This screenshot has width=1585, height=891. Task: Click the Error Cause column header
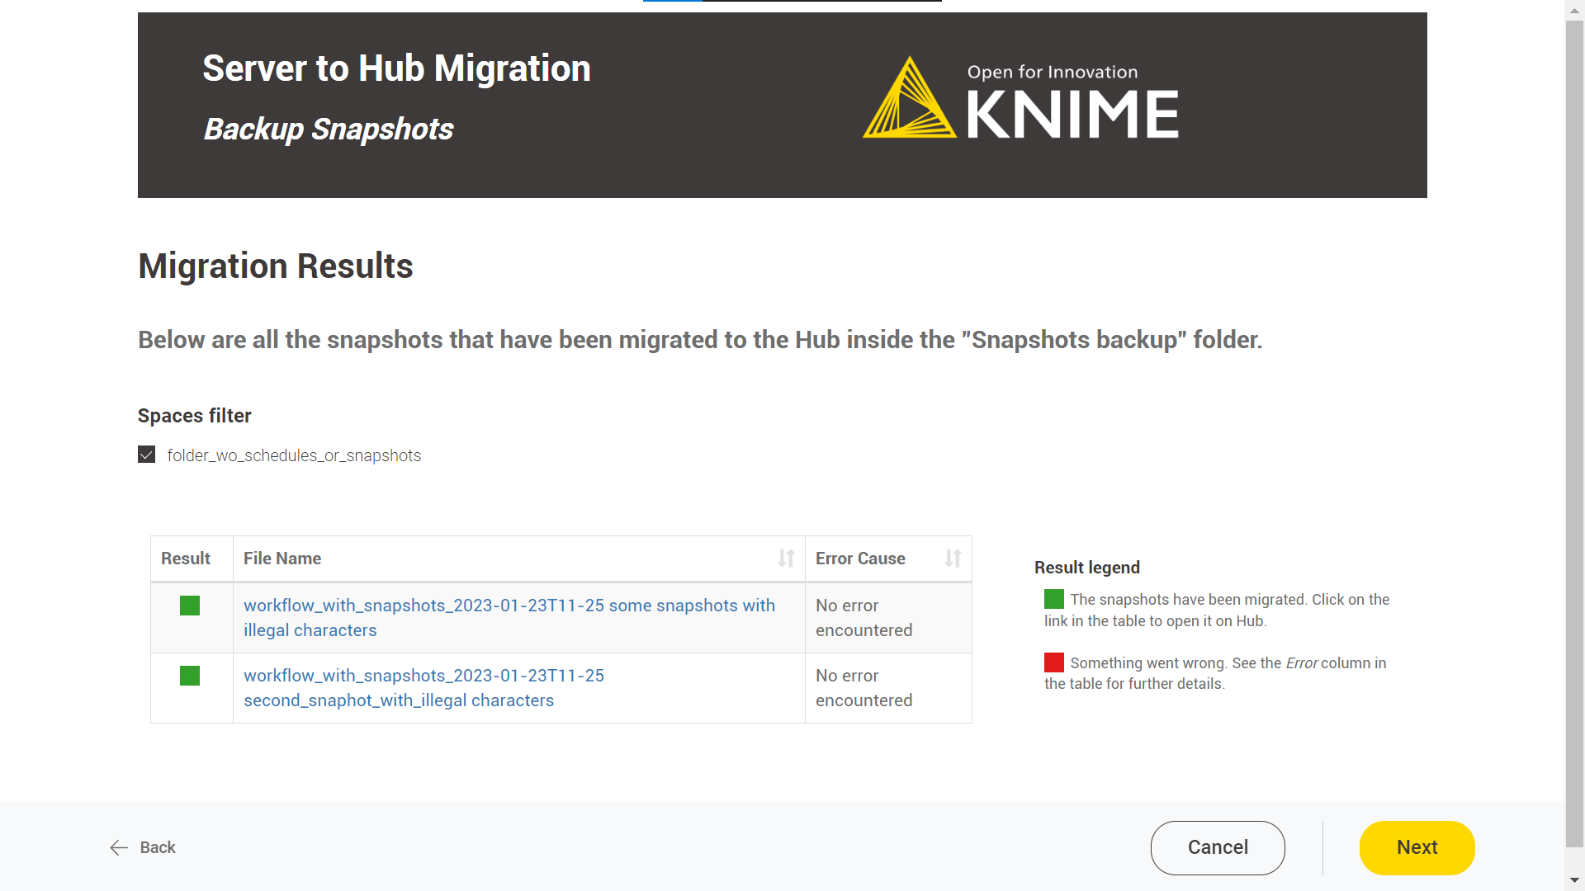(888, 559)
